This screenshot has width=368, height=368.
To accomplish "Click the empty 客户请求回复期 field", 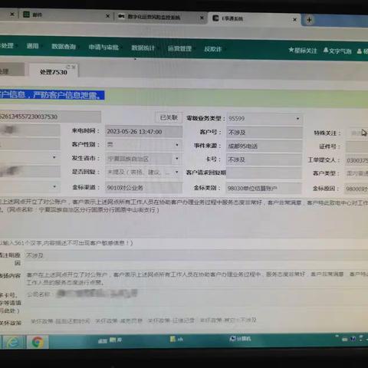I will tap(264, 173).
